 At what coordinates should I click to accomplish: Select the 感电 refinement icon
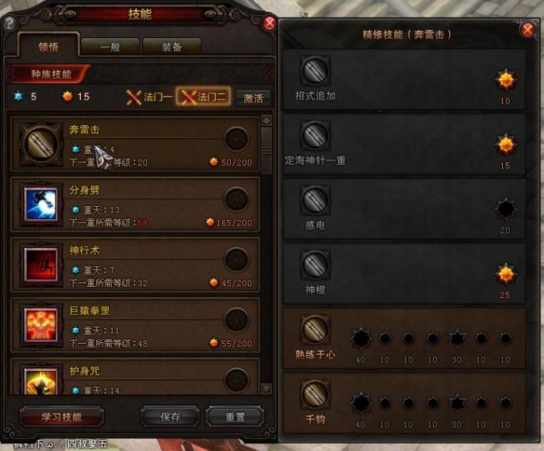(315, 200)
